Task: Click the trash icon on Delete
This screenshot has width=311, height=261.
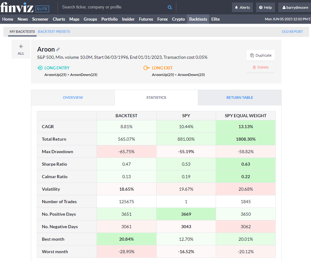Action: click(x=254, y=67)
